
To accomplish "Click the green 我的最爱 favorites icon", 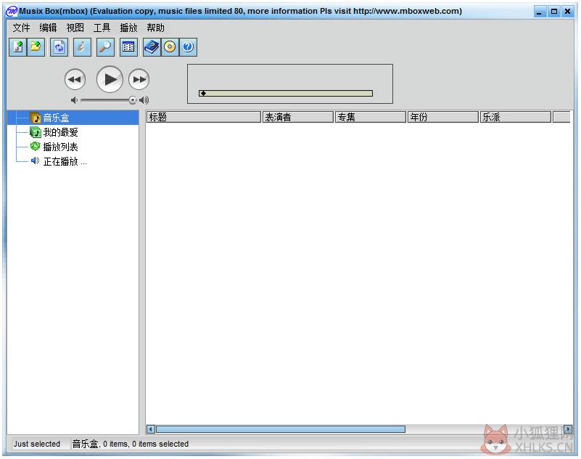I will tap(36, 132).
